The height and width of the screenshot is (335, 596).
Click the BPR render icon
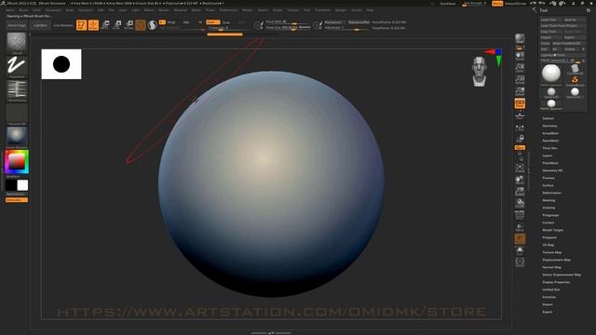520,39
